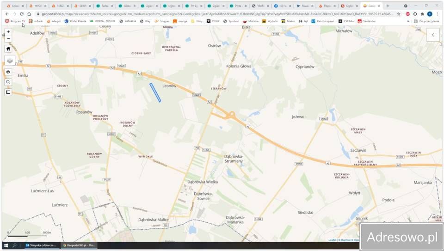Click the map home view icon
444x251 pixels.
click(x=8, y=49)
